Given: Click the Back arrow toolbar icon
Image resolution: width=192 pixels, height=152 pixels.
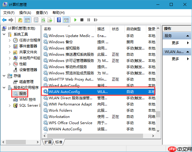Looking at the screenshot, I should pos(4,20).
